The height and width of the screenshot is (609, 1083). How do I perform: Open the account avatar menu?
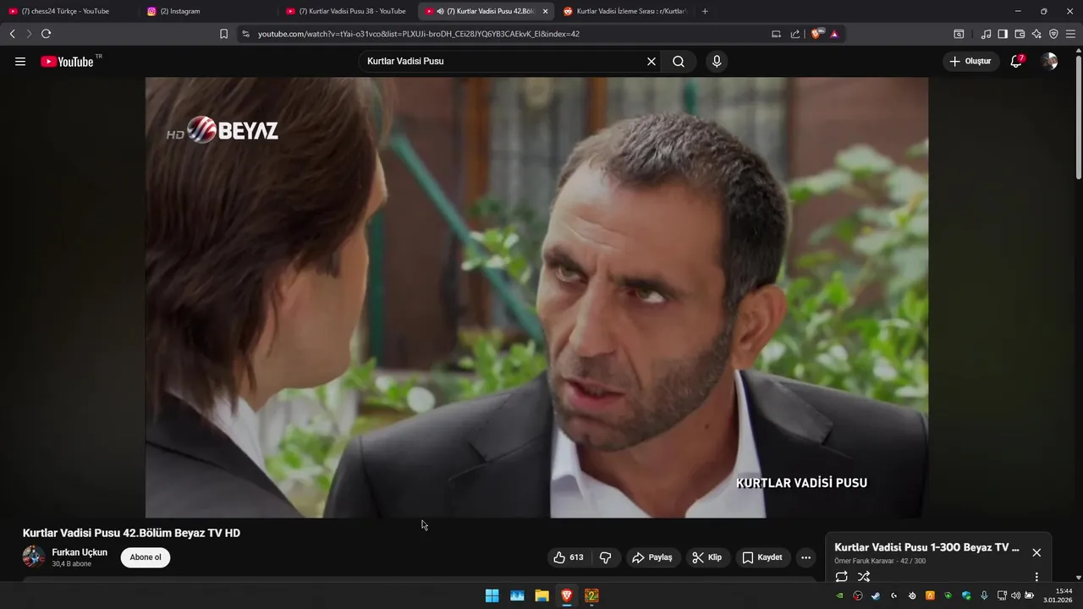point(1049,62)
